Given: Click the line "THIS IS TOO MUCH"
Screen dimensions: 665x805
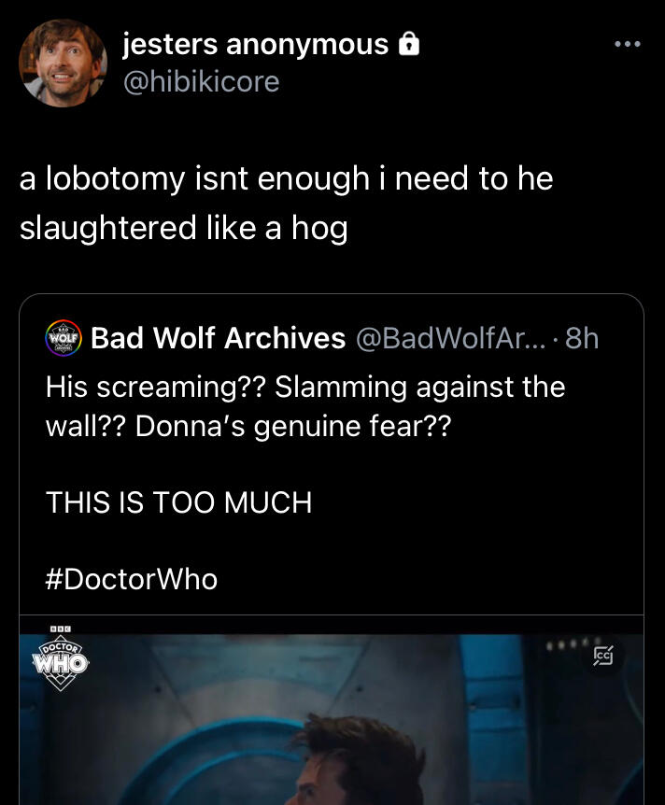Looking at the screenshot, I should 178,502.
